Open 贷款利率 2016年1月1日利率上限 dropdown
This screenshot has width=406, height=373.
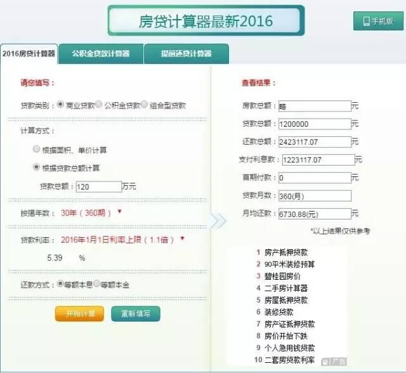122,239
